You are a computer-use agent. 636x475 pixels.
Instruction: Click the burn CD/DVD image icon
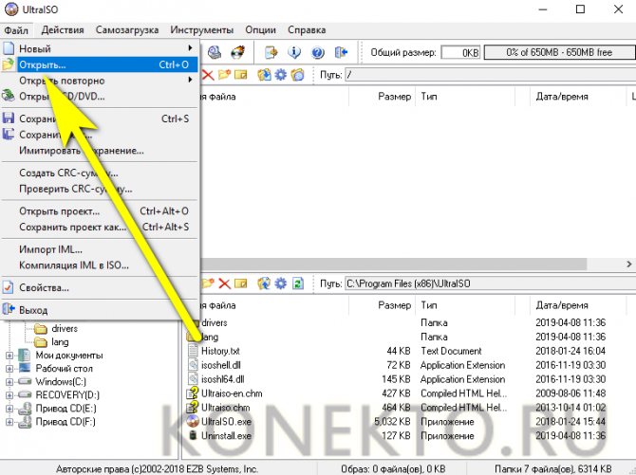238,52
